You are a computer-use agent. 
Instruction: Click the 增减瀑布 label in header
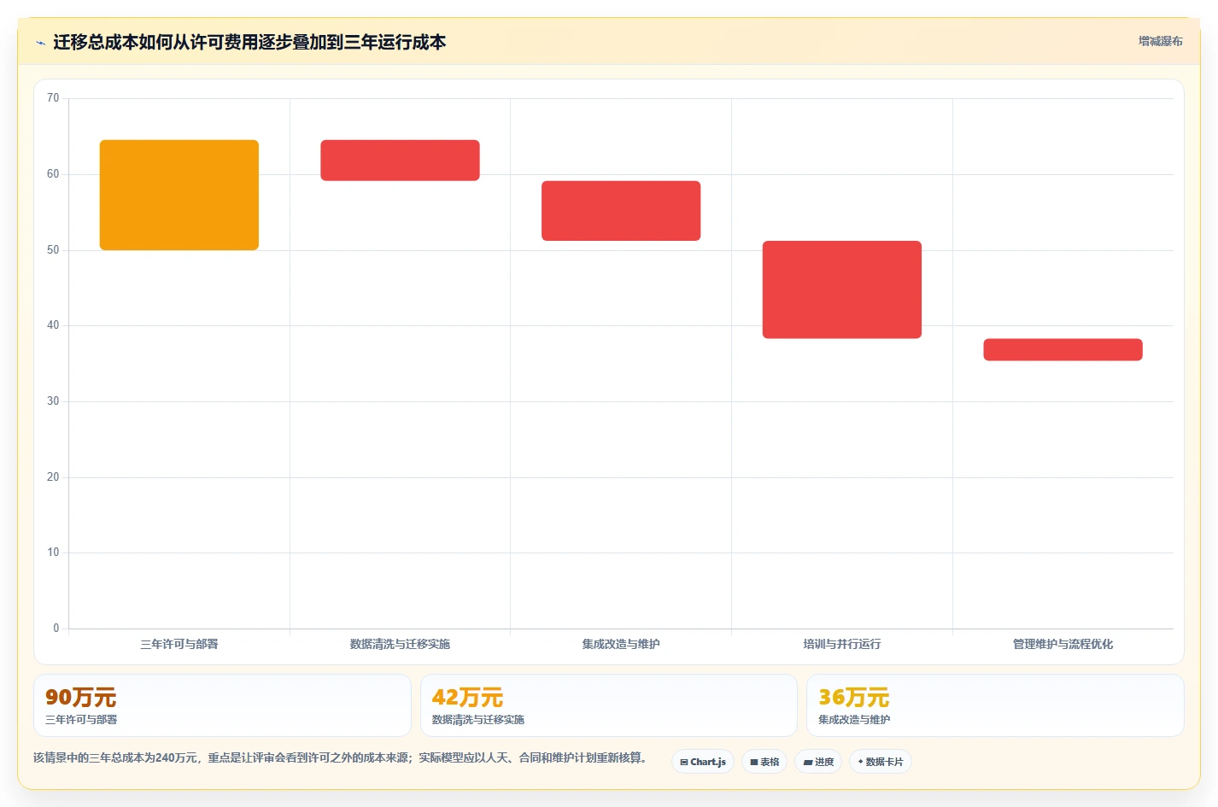tap(1160, 41)
